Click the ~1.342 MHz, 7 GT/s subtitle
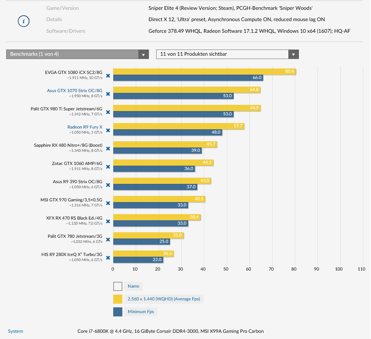 [x=86, y=114]
